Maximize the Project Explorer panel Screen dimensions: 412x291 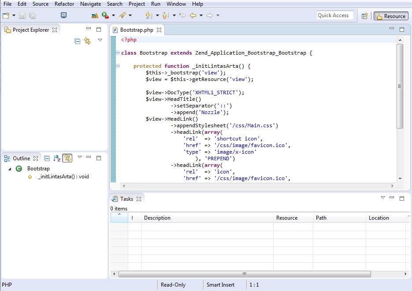[99, 29]
